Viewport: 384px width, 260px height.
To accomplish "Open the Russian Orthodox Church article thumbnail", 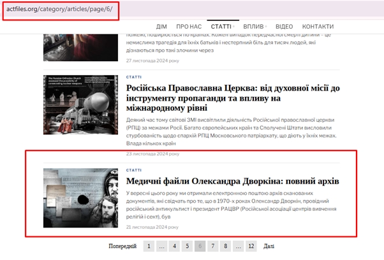I will point(81,105).
